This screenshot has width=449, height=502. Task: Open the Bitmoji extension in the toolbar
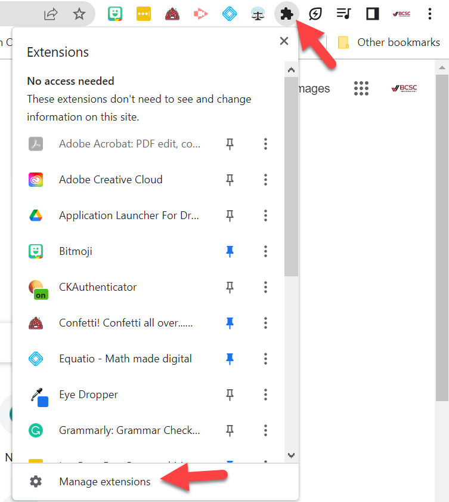pyautogui.click(x=115, y=14)
